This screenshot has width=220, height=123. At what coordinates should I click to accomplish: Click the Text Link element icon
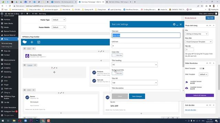[x=94, y=81]
